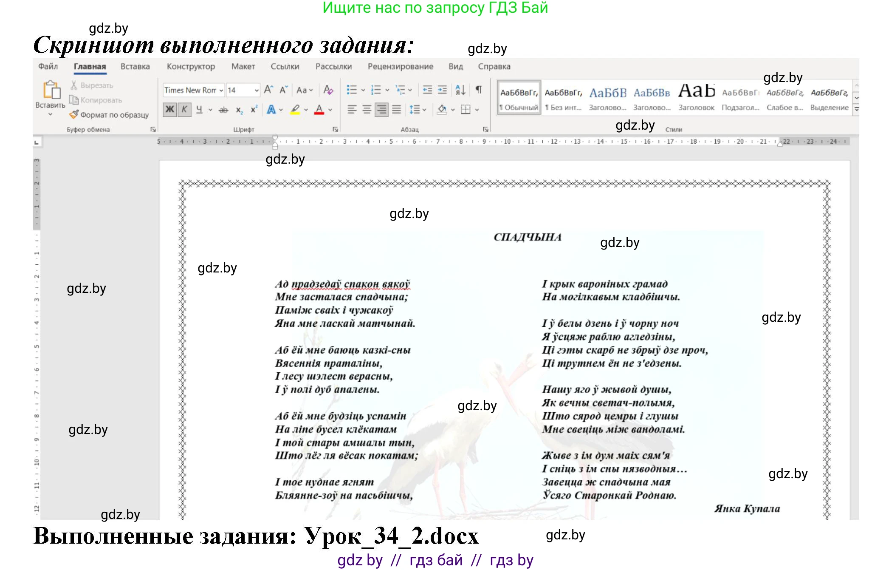Click the Text Effects blue A icon
The width and height of the screenshot is (872, 570).
(271, 110)
